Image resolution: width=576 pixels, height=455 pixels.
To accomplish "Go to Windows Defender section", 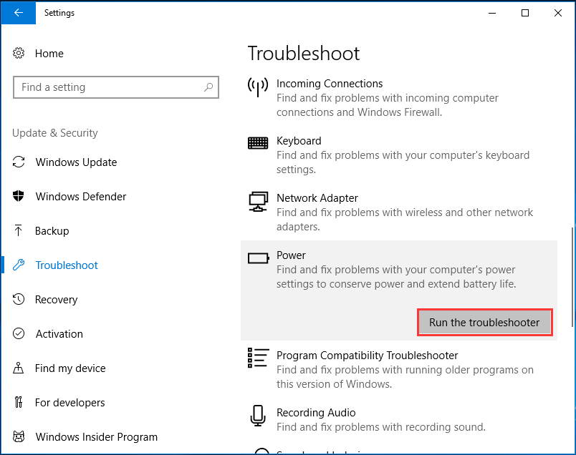I will [81, 197].
